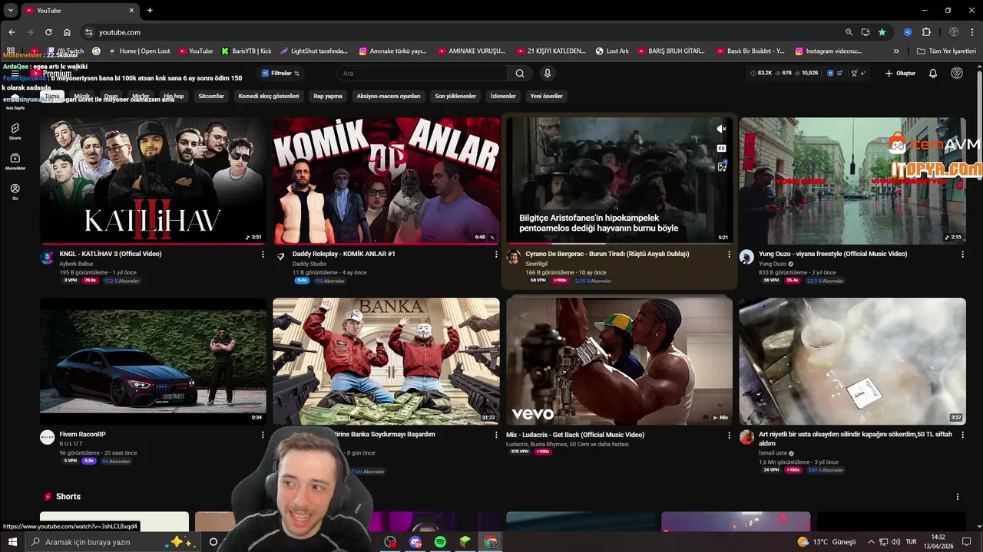Open the İsmail usta channel avatar
The width and height of the screenshot is (983, 552).
pyautogui.click(x=746, y=437)
